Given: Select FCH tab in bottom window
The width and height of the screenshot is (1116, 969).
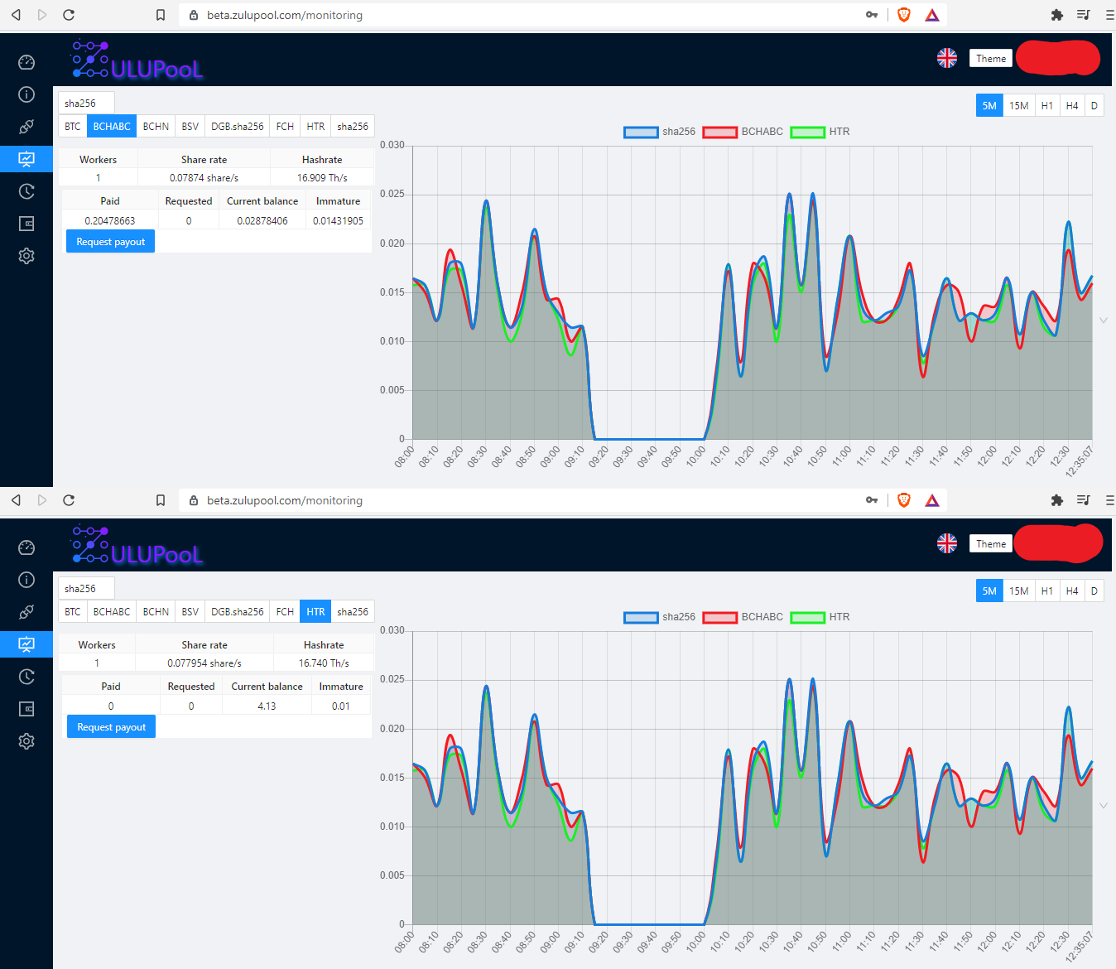Looking at the screenshot, I should (x=285, y=612).
